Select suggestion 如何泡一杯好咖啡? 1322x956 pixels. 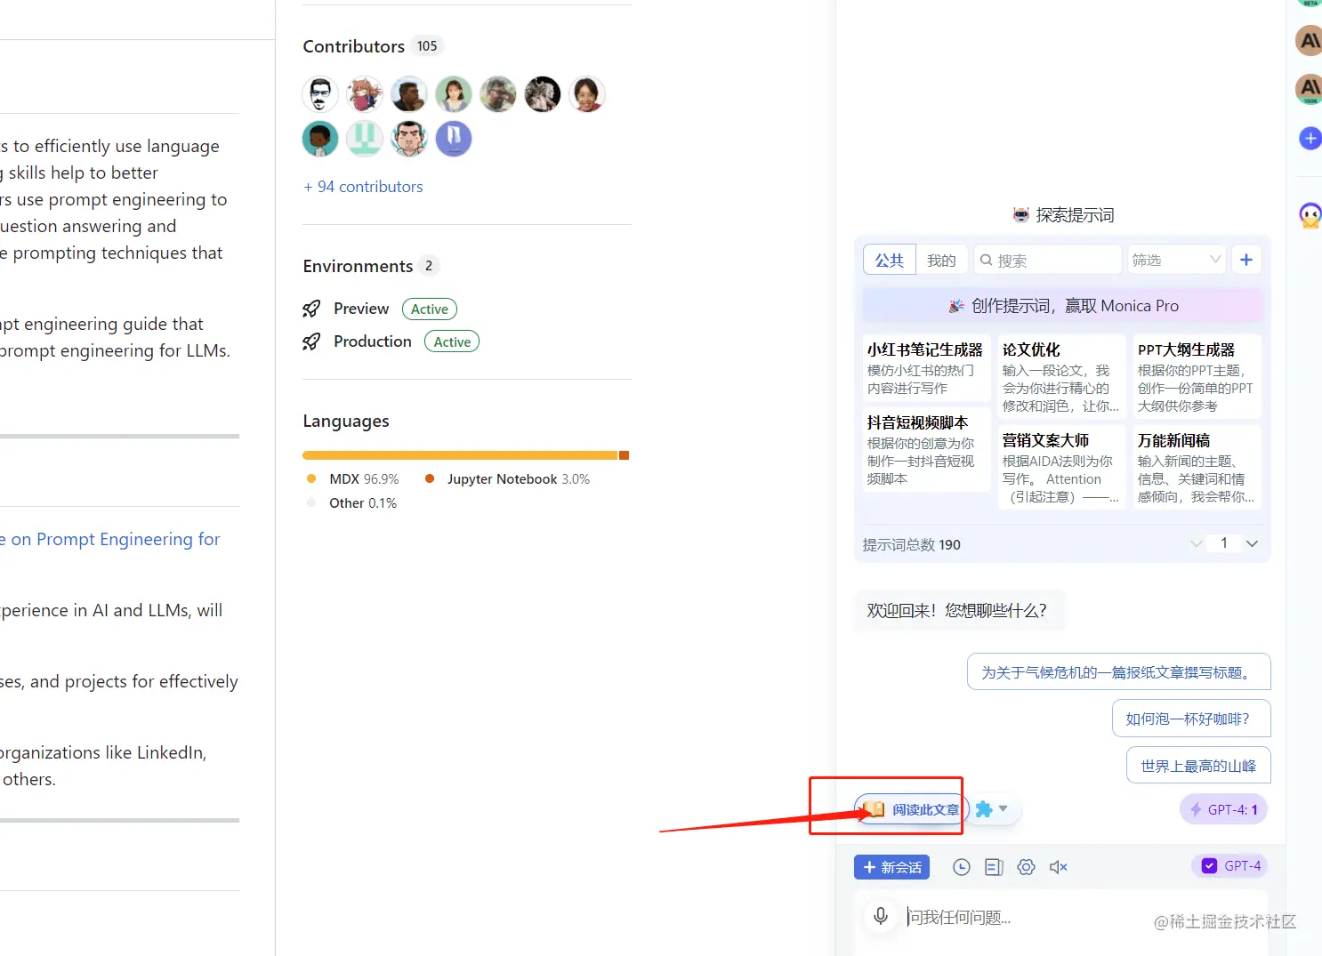coord(1191,719)
